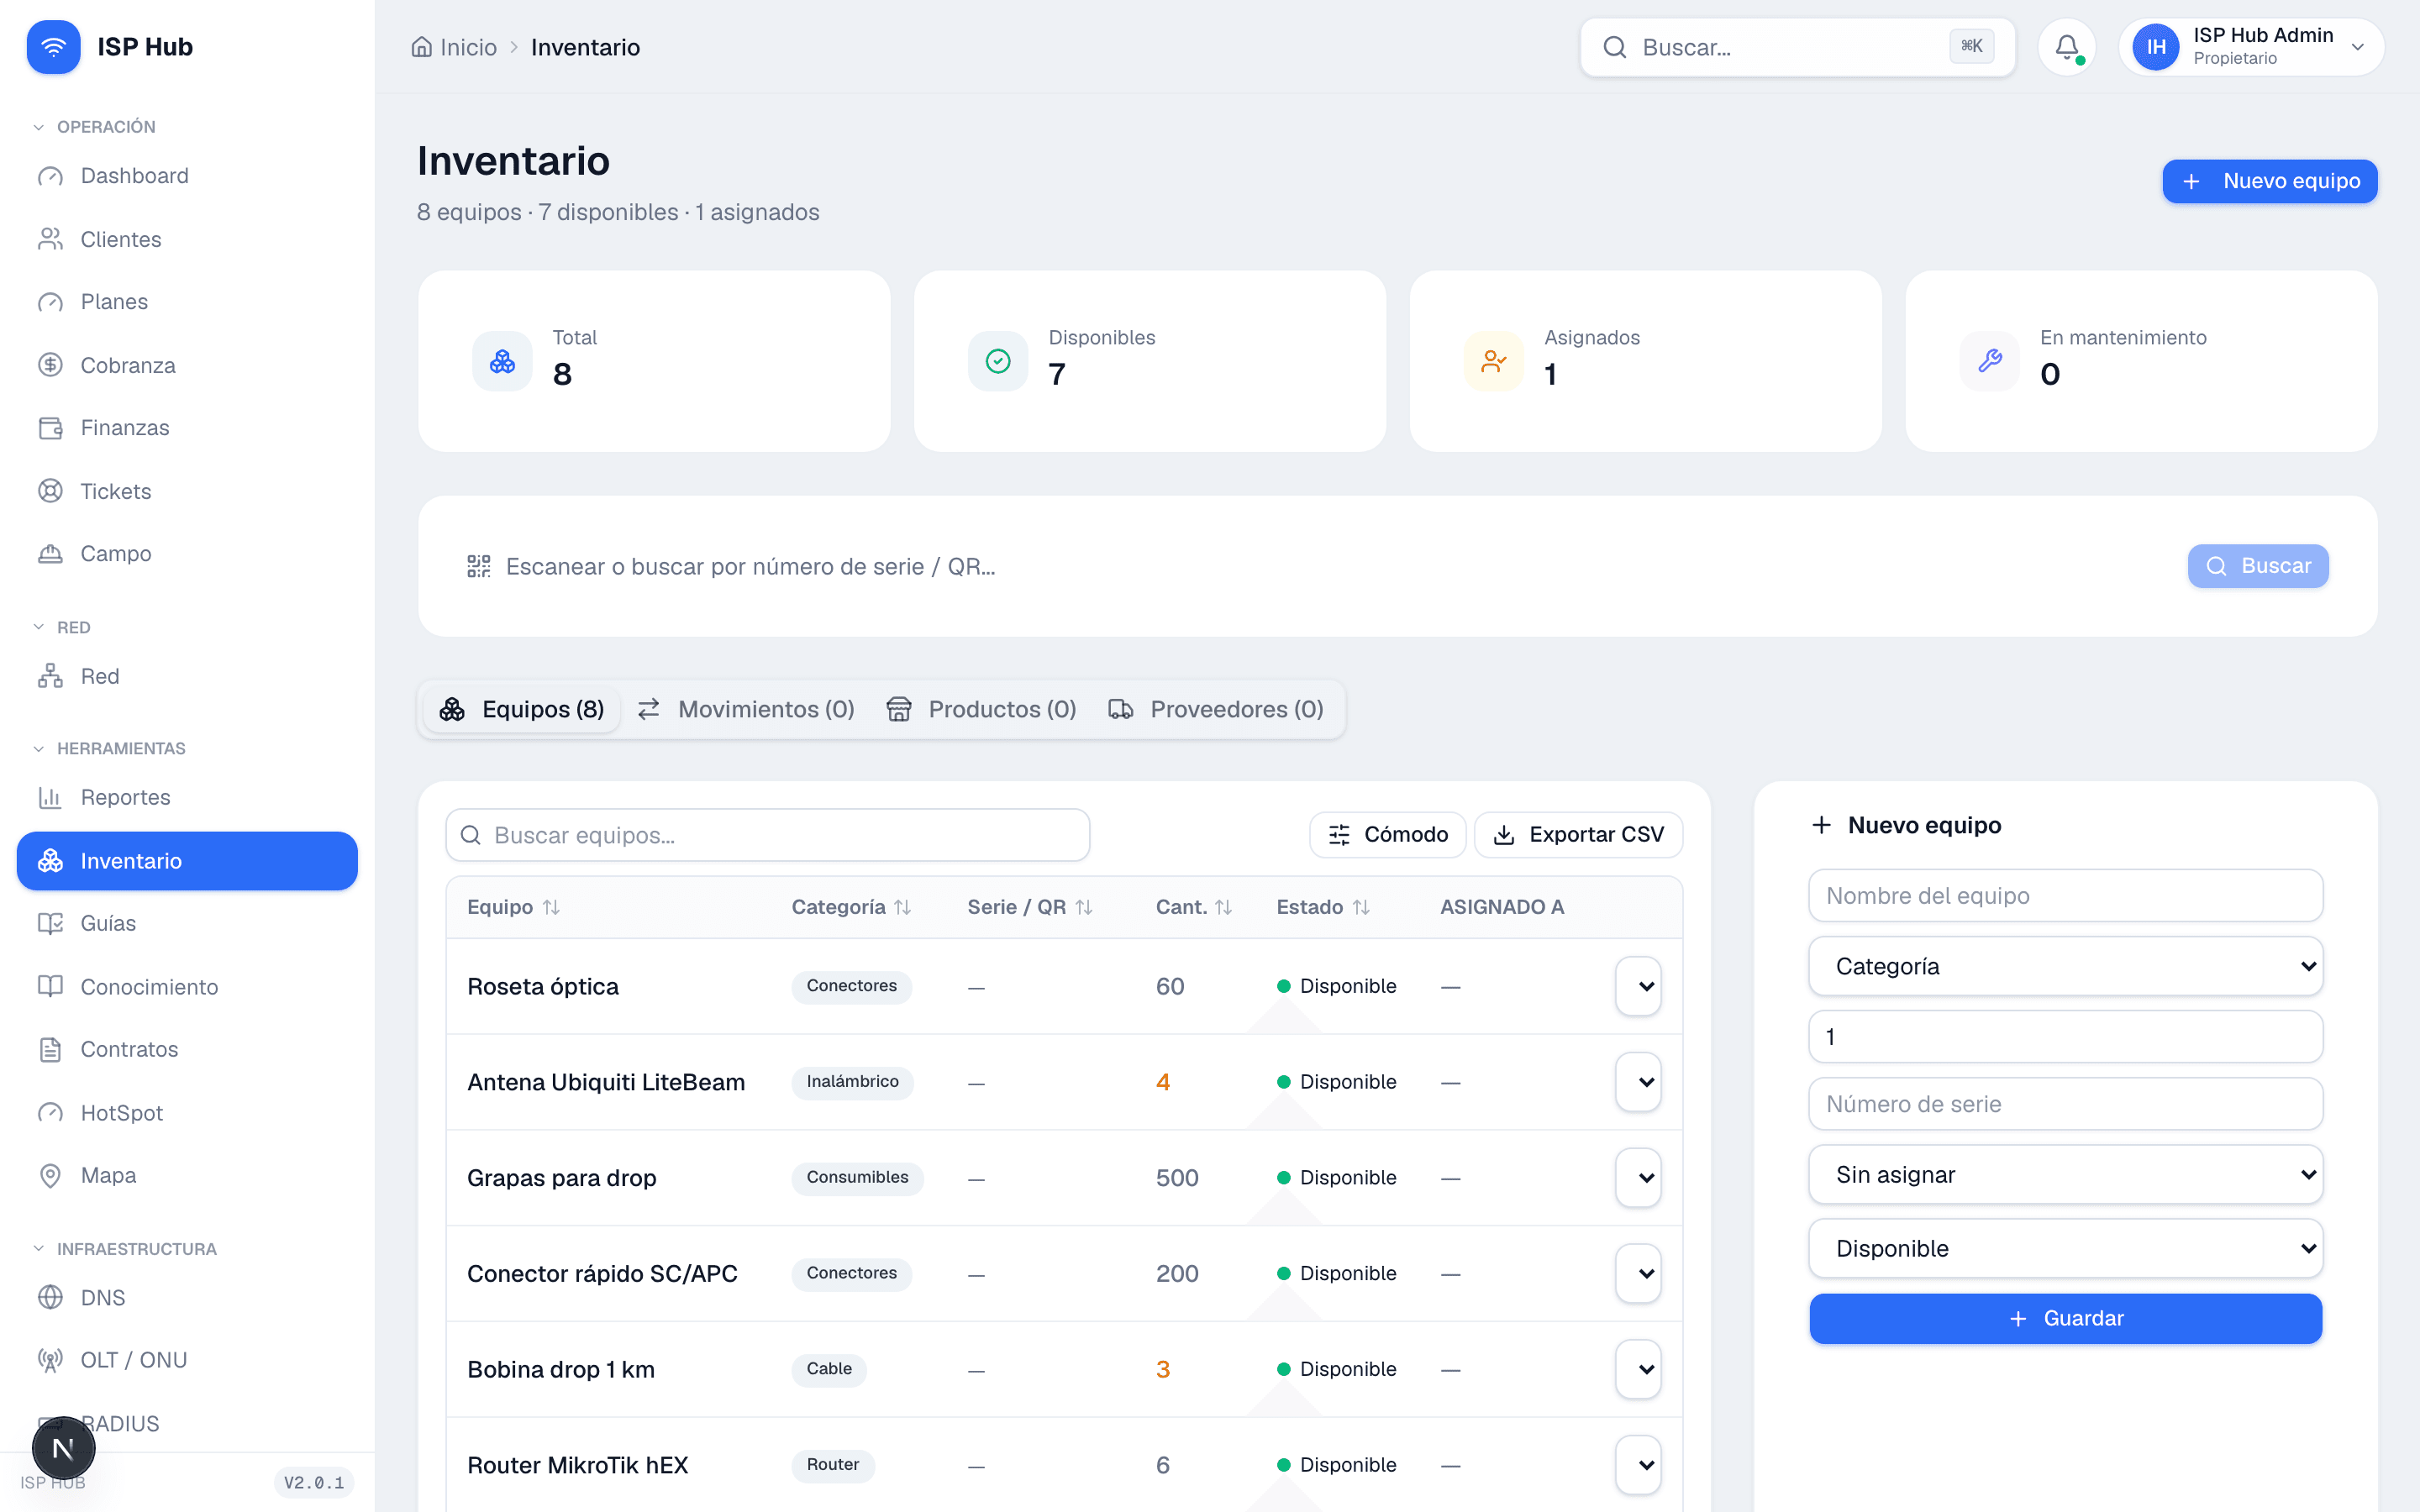
Task: Click the Disponibles check circle icon
Action: tap(998, 361)
